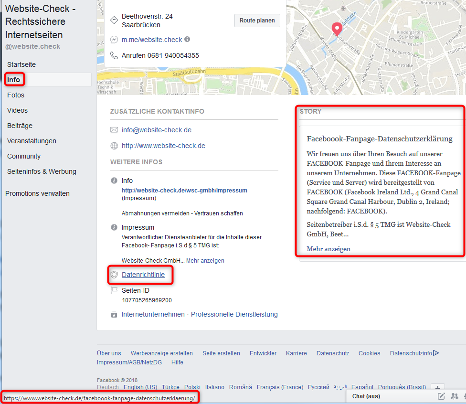Open the Datenrichtlinie link

tap(143, 275)
